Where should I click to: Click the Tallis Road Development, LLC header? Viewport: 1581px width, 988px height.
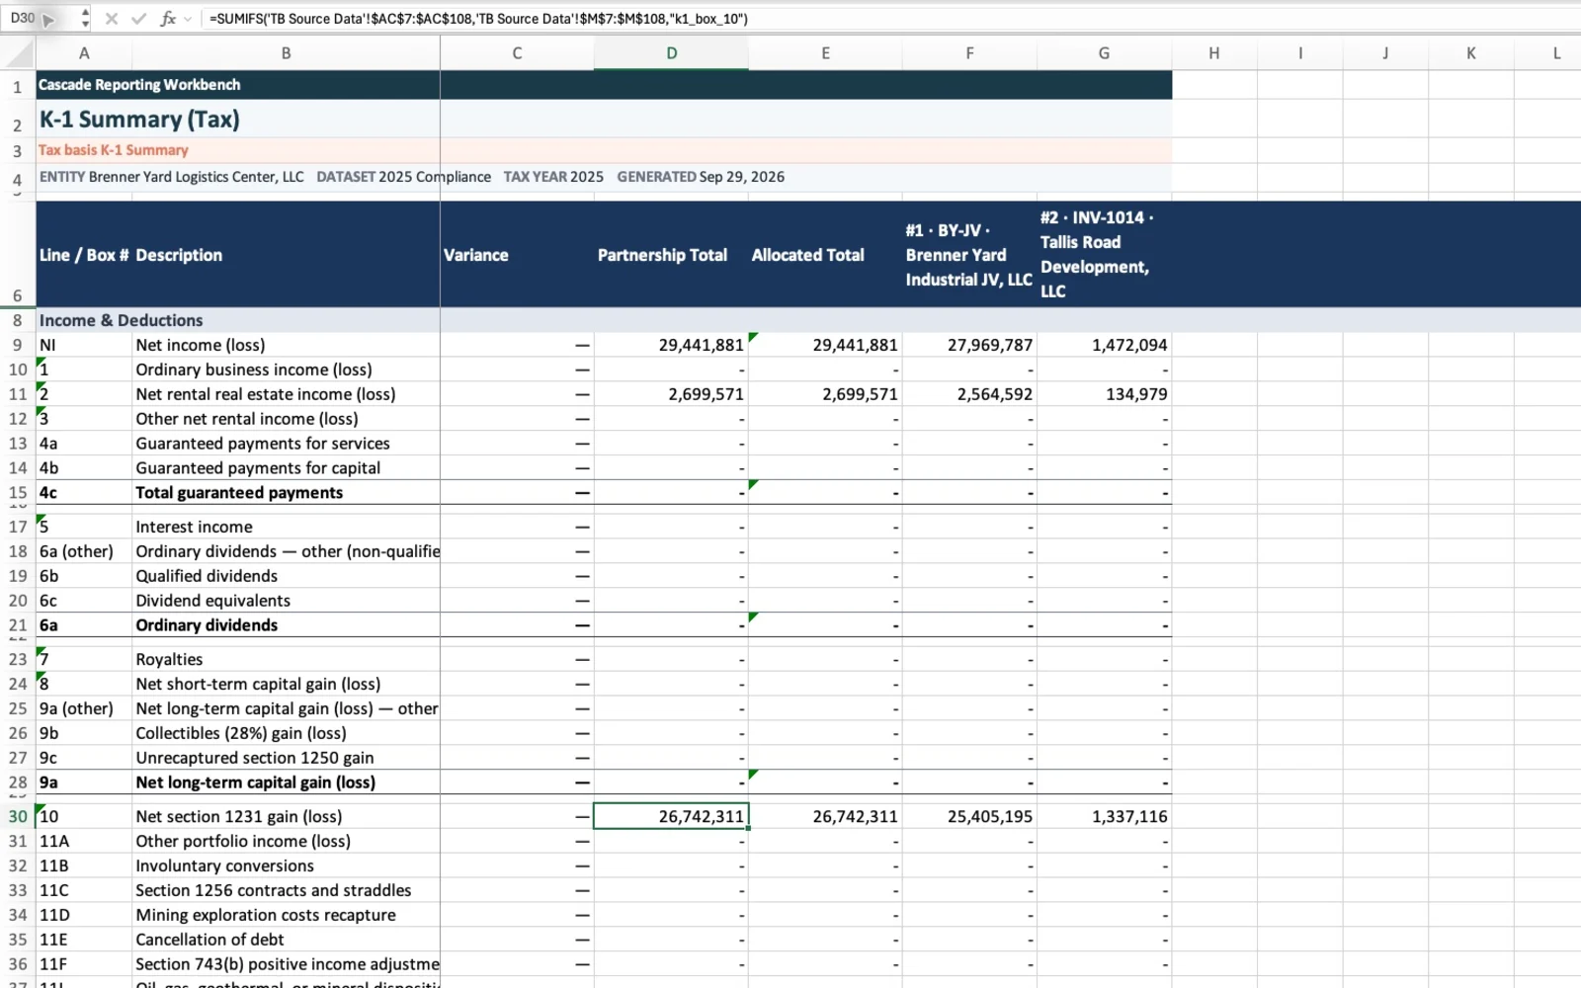pyautogui.click(x=1104, y=255)
